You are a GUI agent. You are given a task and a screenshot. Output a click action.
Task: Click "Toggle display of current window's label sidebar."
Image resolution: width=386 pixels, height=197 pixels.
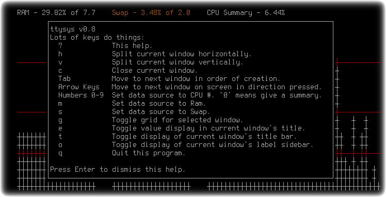coord(213,144)
